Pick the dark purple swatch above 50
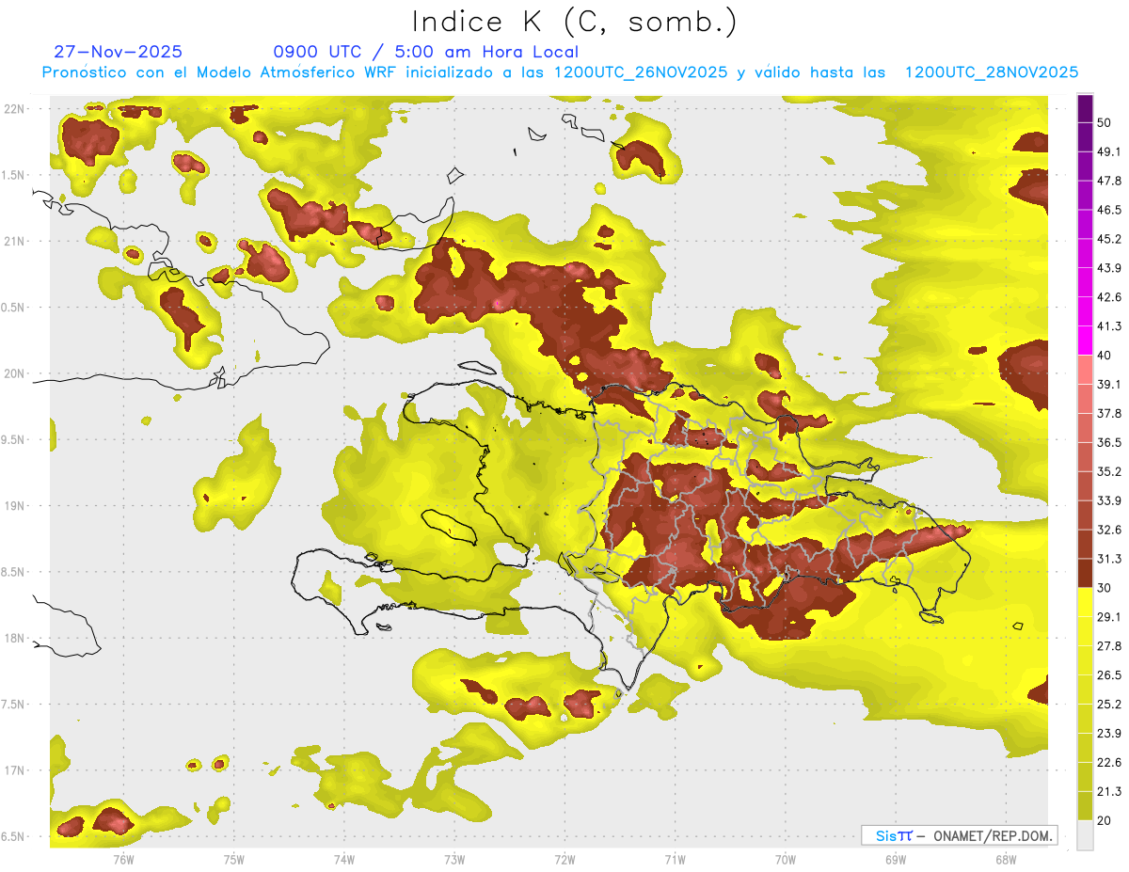 point(1085,108)
